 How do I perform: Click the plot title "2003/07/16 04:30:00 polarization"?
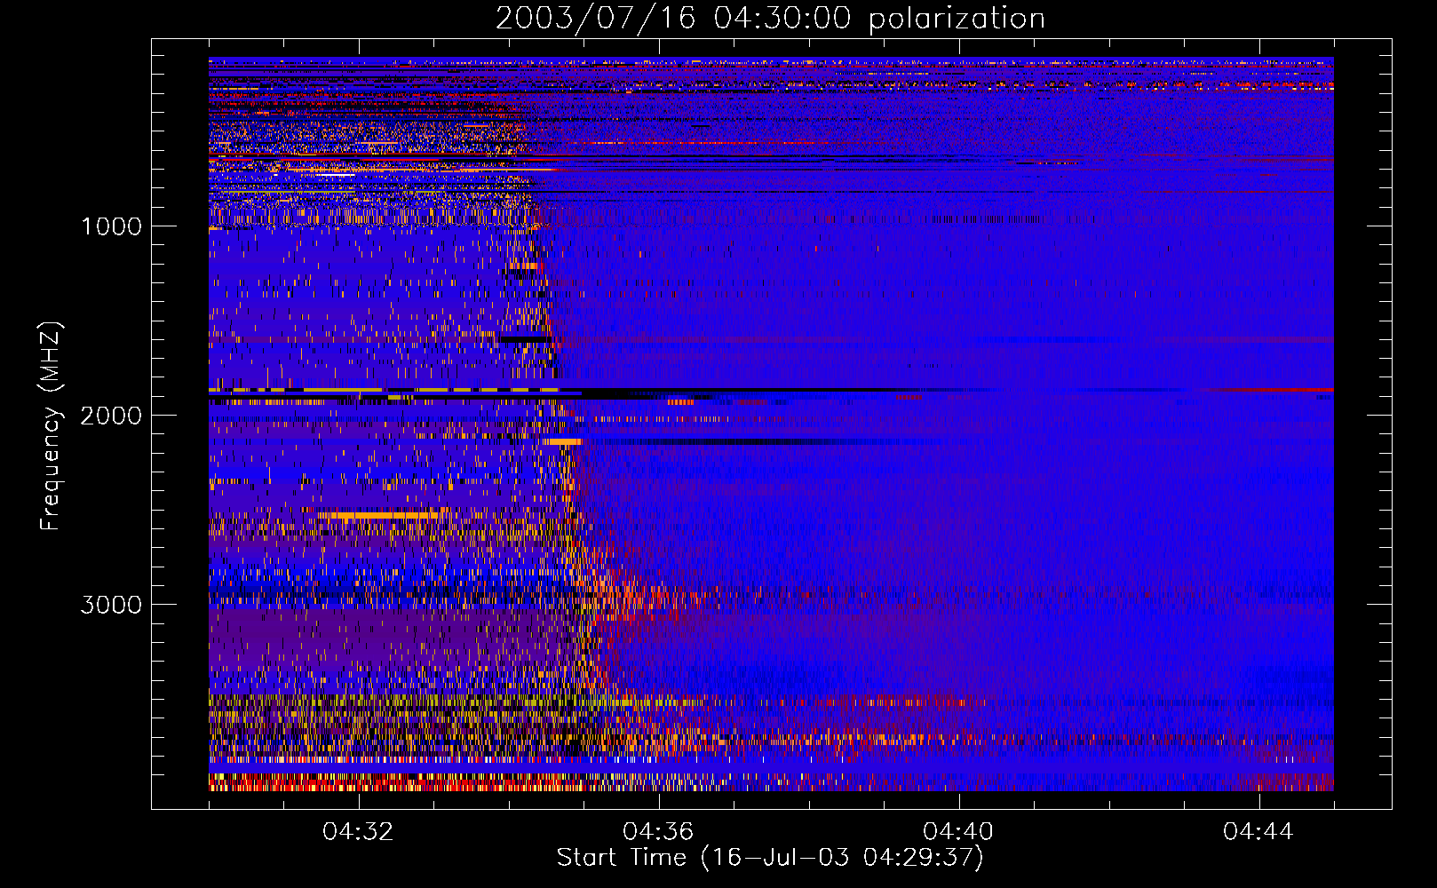click(770, 19)
